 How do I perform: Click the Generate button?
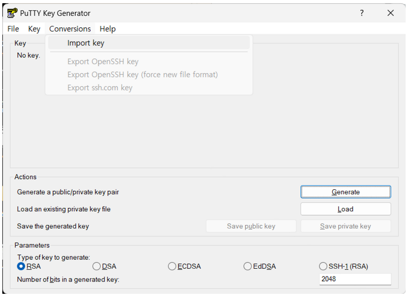[345, 192]
